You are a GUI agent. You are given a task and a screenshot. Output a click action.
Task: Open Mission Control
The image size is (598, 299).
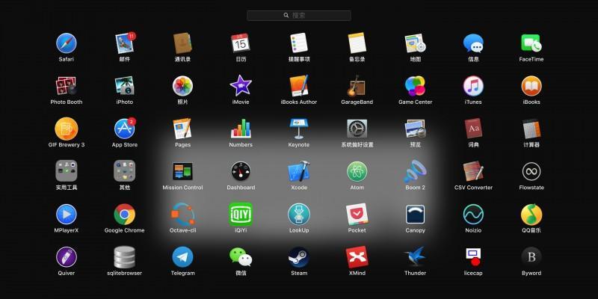pos(182,171)
